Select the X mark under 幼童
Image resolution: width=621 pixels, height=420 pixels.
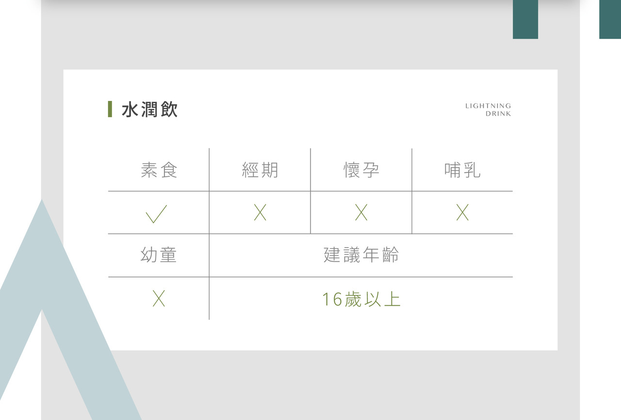[x=159, y=298]
